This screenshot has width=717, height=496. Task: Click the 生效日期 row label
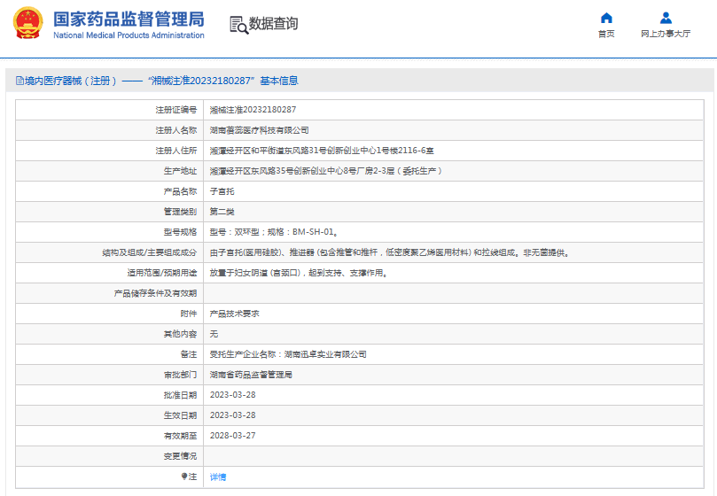click(180, 415)
